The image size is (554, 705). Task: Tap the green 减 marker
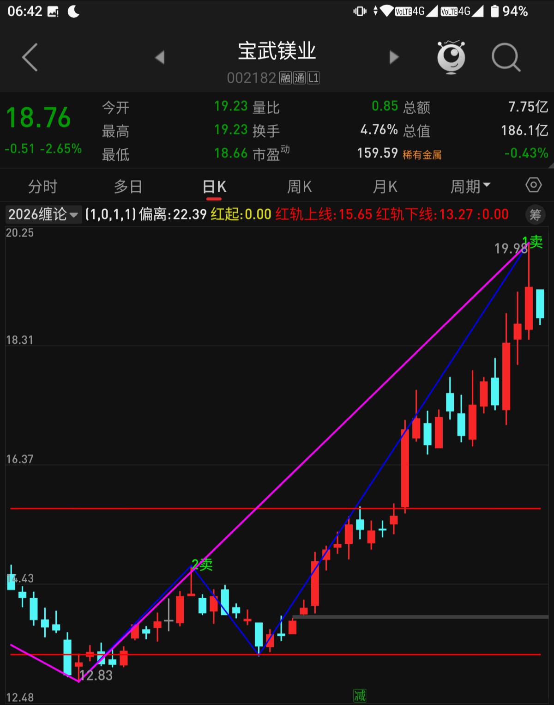[360, 695]
